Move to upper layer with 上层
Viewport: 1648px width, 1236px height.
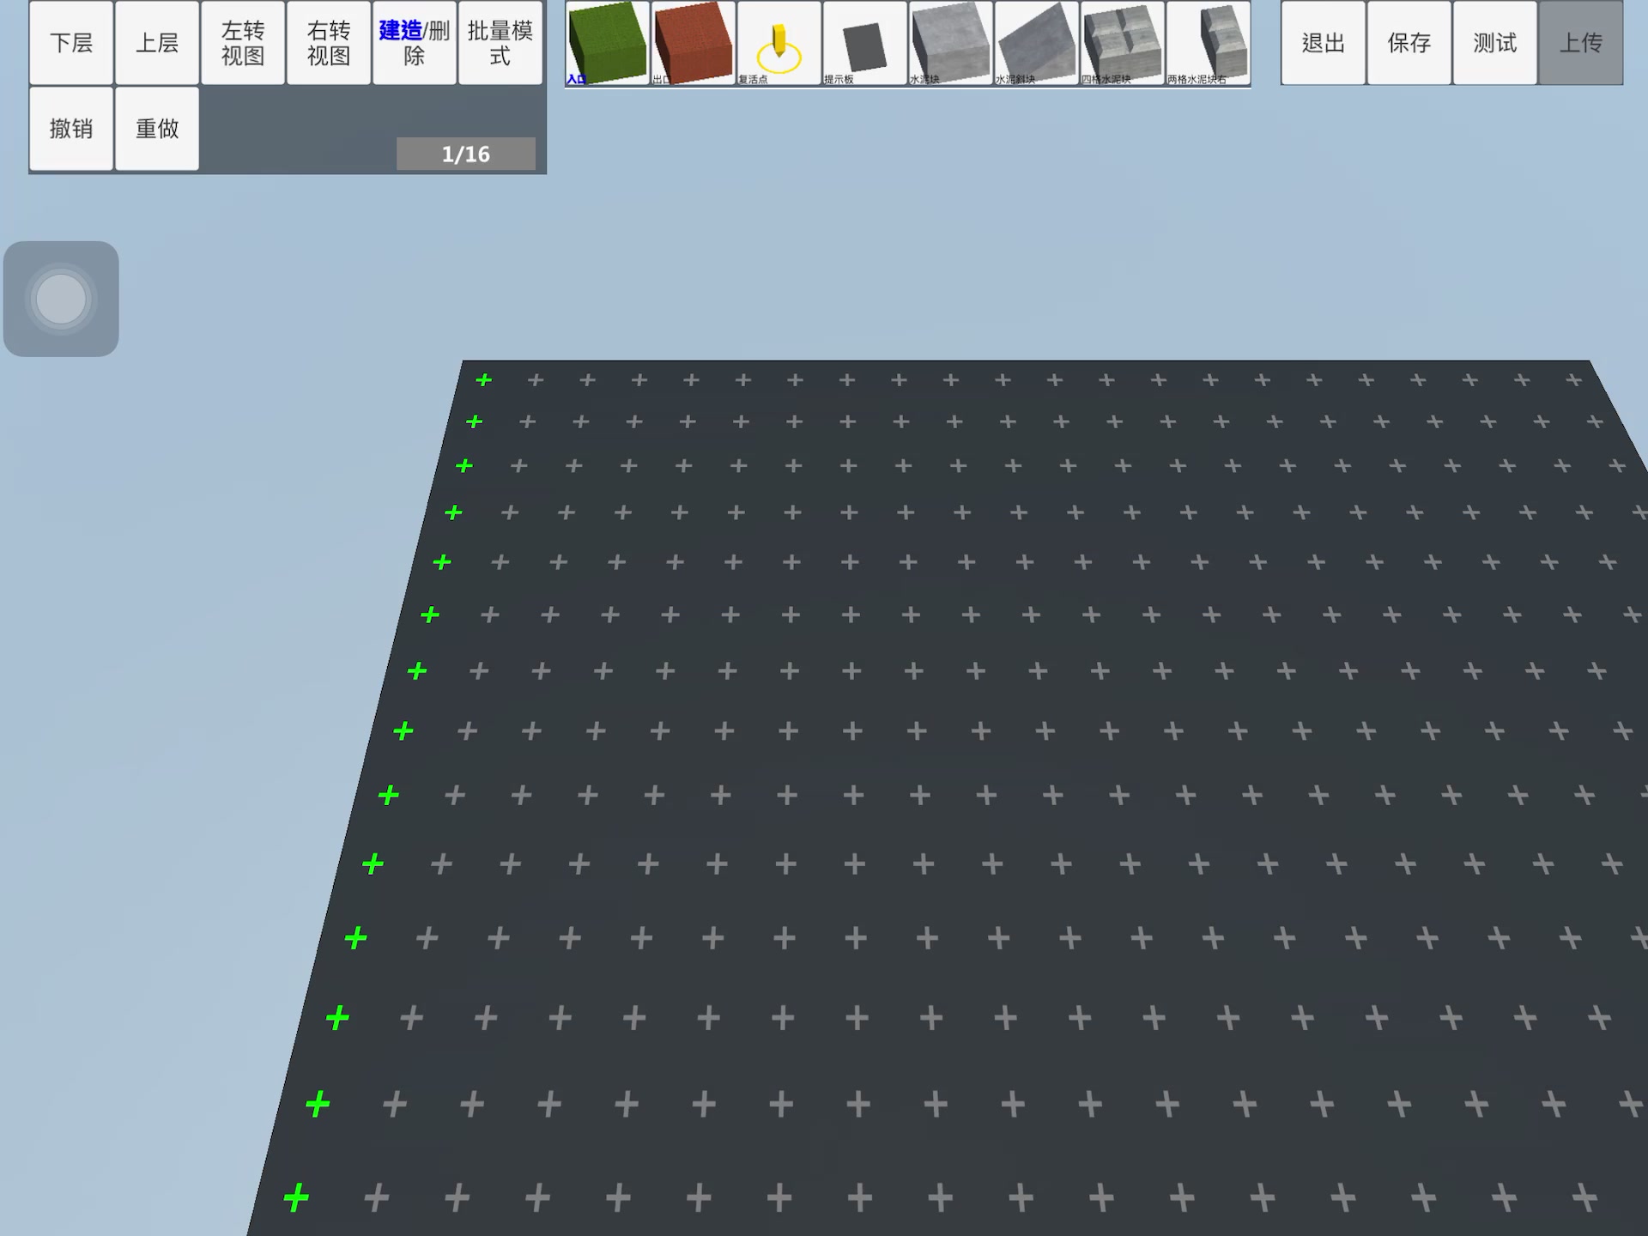pyautogui.click(x=157, y=43)
